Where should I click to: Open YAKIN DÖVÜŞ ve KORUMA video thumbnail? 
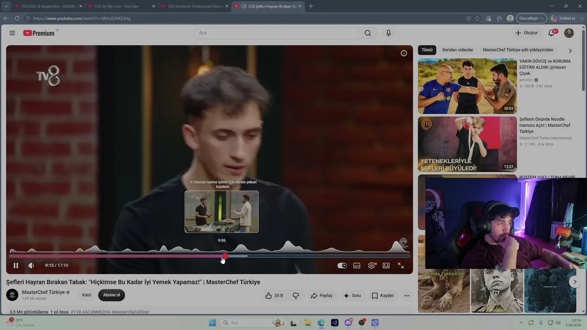tap(467, 86)
